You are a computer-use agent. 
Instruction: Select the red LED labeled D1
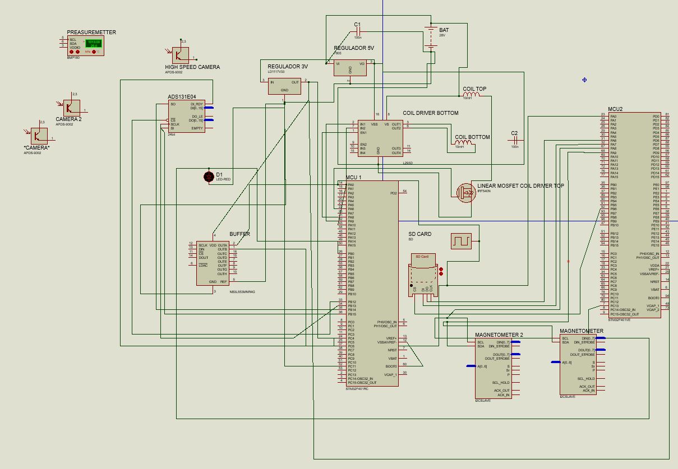[x=208, y=175]
